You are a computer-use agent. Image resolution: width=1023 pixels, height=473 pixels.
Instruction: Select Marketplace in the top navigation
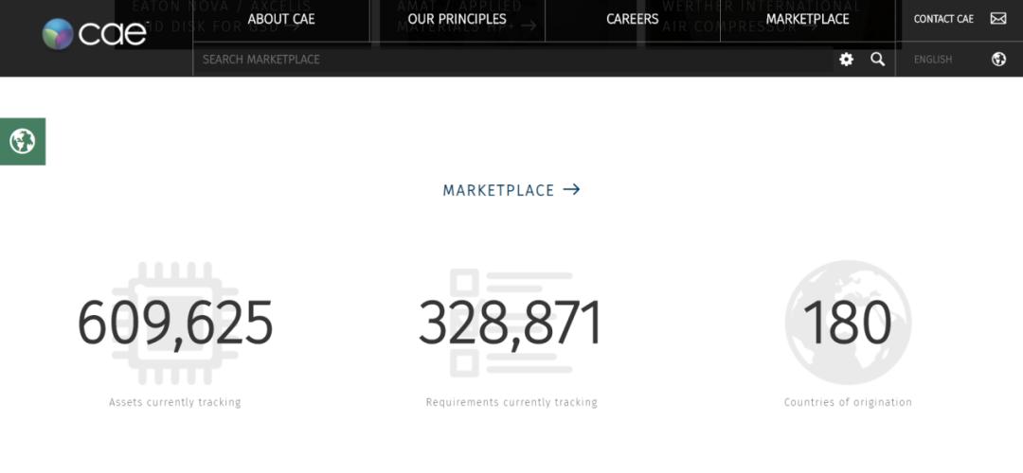point(807,19)
